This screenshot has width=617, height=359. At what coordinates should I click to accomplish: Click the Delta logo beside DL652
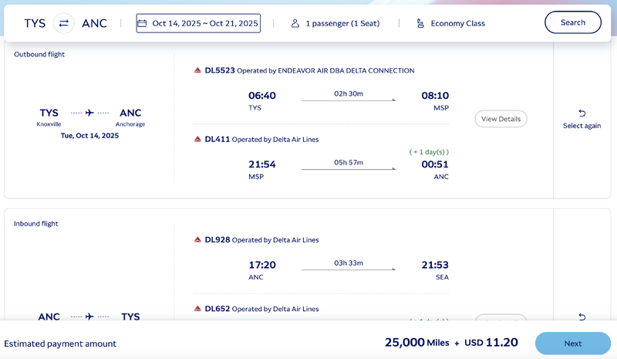click(198, 309)
